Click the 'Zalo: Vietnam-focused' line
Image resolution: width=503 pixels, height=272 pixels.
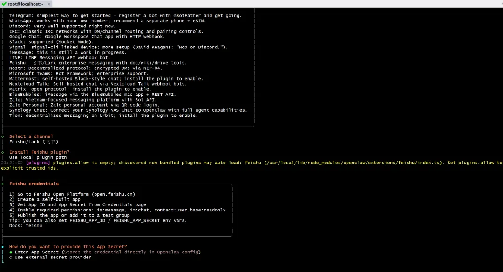[83, 100]
